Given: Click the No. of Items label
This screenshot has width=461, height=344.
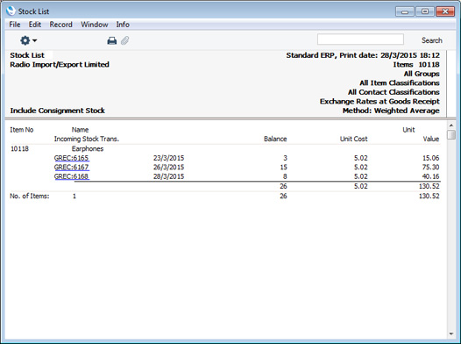Looking at the screenshot, I should (x=30, y=196).
